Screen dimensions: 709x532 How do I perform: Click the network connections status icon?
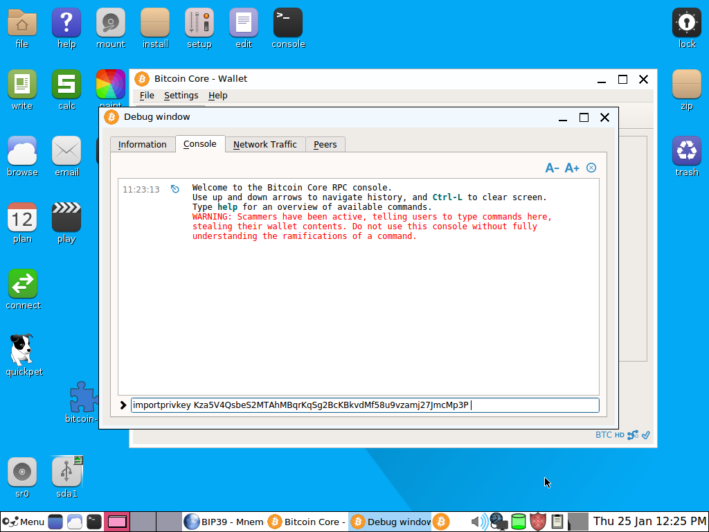click(x=633, y=435)
